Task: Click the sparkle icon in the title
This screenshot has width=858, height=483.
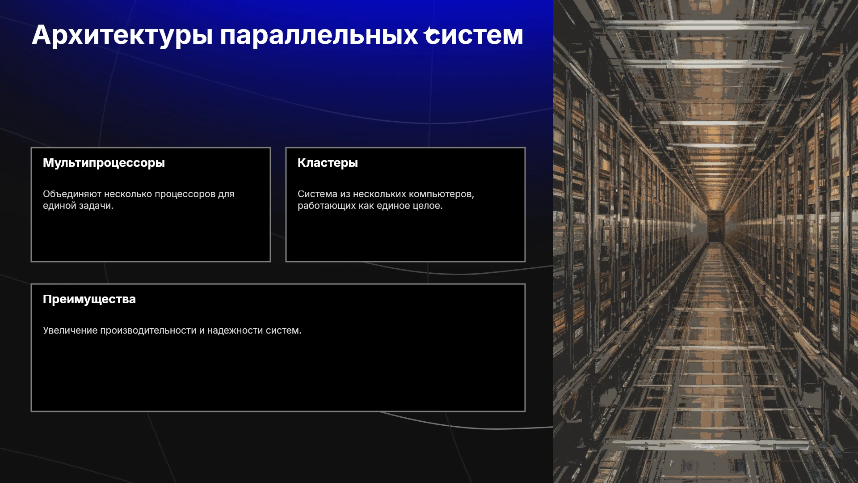Action: (430, 33)
